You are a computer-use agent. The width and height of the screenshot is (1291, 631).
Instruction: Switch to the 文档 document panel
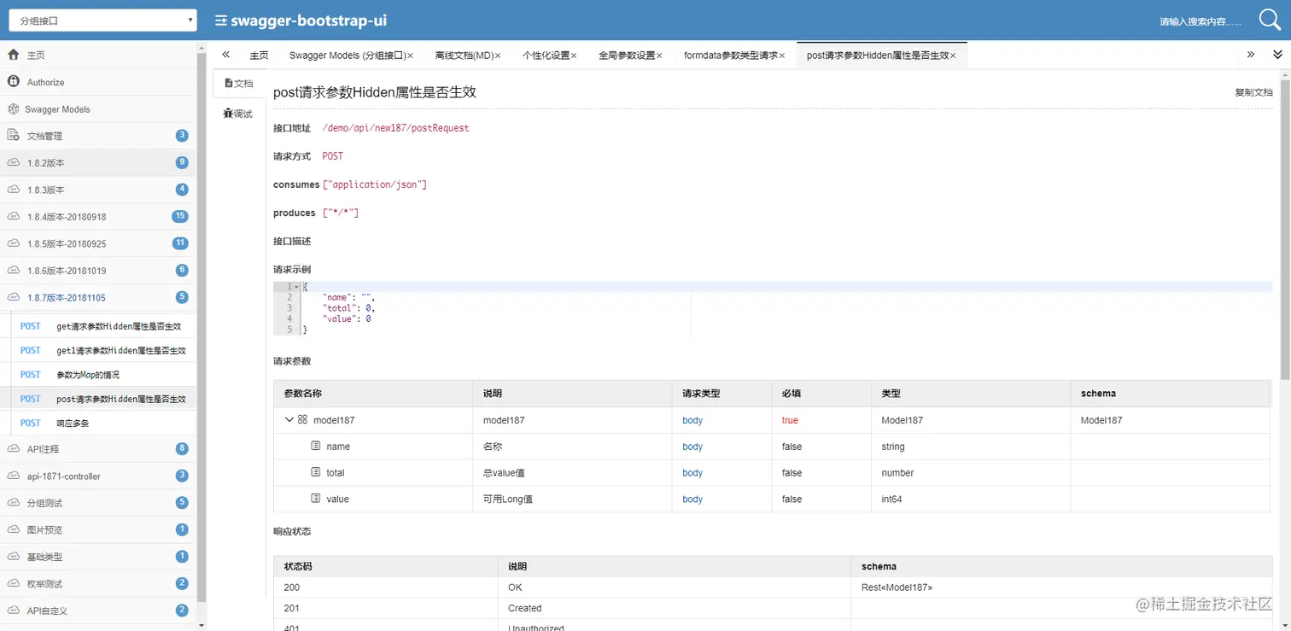coord(237,84)
